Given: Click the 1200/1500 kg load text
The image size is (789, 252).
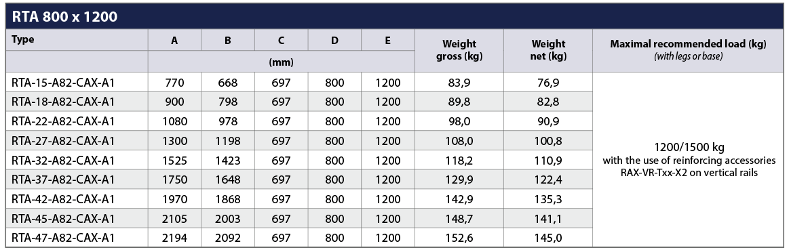Looking at the screenshot, I should (x=687, y=150).
